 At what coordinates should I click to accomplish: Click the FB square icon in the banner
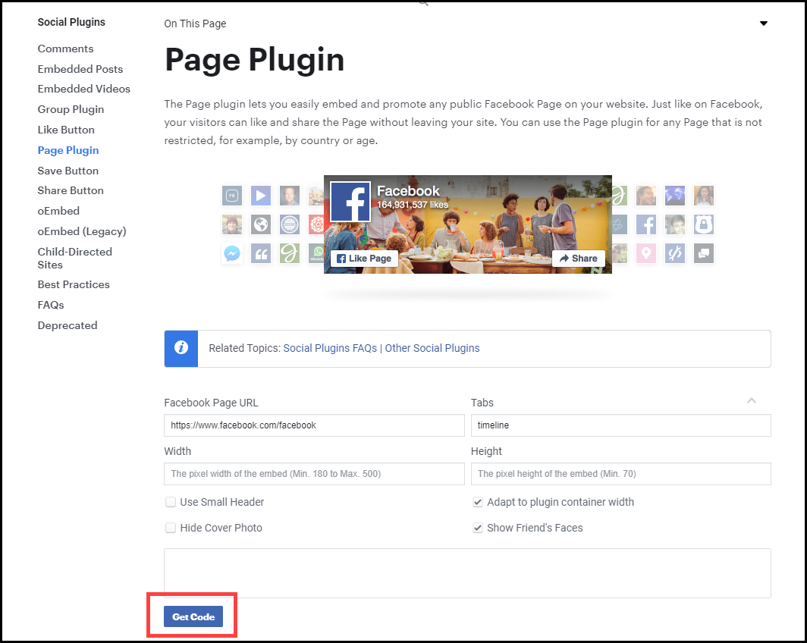point(232,196)
